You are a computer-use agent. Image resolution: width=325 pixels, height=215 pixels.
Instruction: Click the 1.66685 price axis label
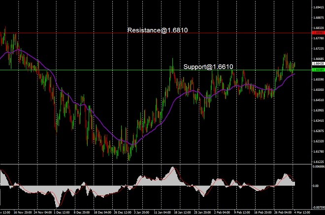pos(319,59)
